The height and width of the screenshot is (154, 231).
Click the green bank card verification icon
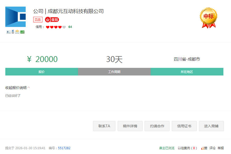pyautogui.click(x=22, y=32)
